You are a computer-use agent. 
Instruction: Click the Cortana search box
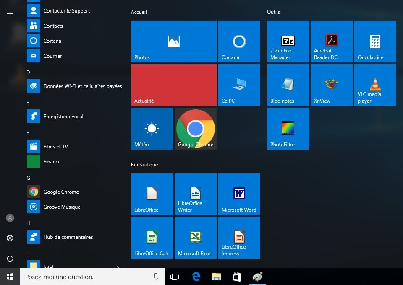[x=92, y=277]
